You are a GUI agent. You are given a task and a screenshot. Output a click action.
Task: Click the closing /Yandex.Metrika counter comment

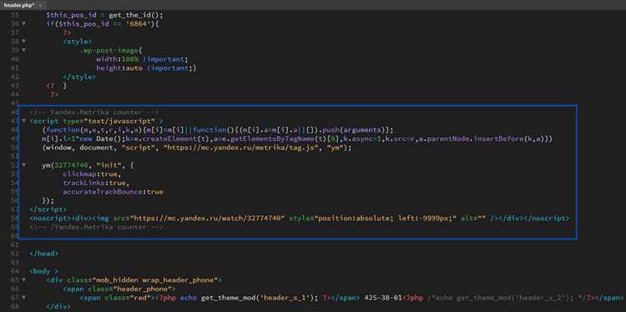[96, 227]
